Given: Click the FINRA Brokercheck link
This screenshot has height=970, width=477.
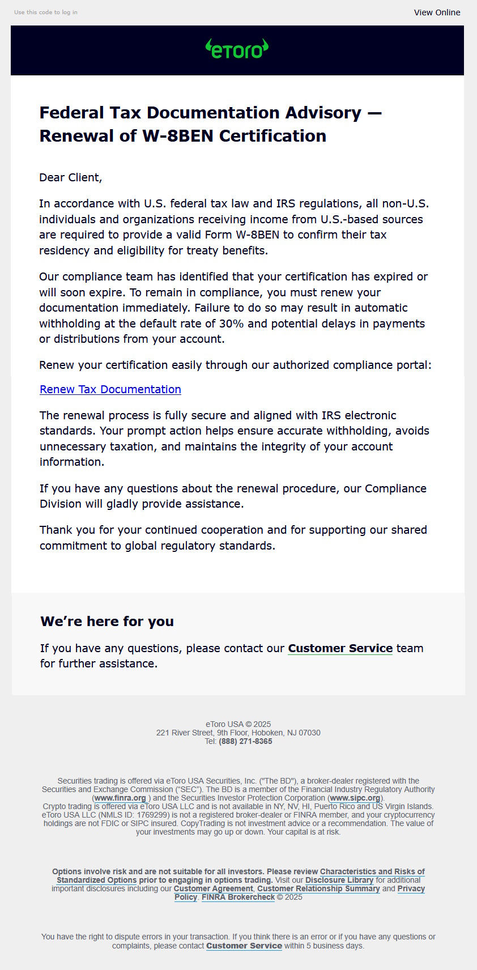Looking at the screenshot, I should [238, 897].
